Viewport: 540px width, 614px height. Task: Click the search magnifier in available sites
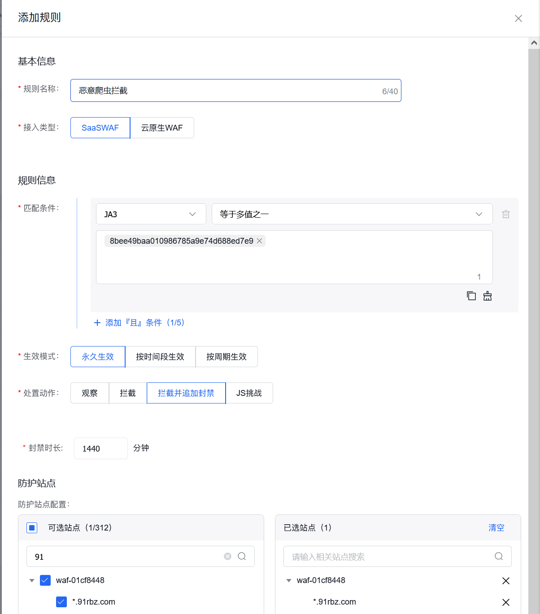point(242,556)
